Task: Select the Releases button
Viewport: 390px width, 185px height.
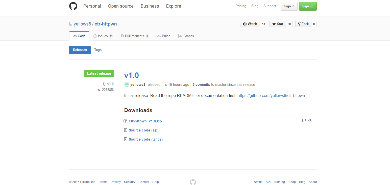Action: (80, 50)
